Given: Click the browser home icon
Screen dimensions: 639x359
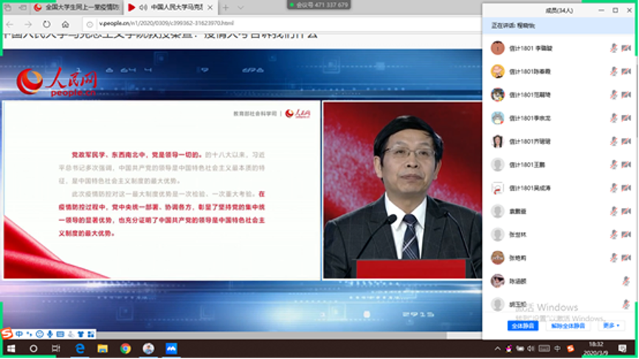Looking at the screenshot, I should point(66,24).
